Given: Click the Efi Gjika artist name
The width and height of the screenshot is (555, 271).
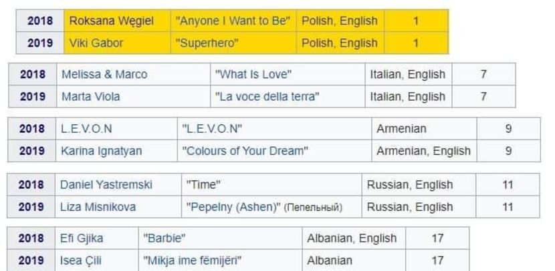Looking at the screenshot, I should 82,238.
